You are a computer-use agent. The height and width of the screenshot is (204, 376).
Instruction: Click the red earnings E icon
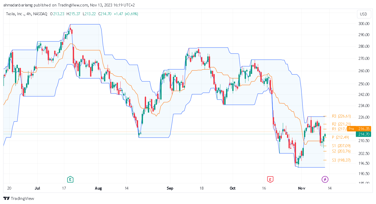(x=270, y=179)
